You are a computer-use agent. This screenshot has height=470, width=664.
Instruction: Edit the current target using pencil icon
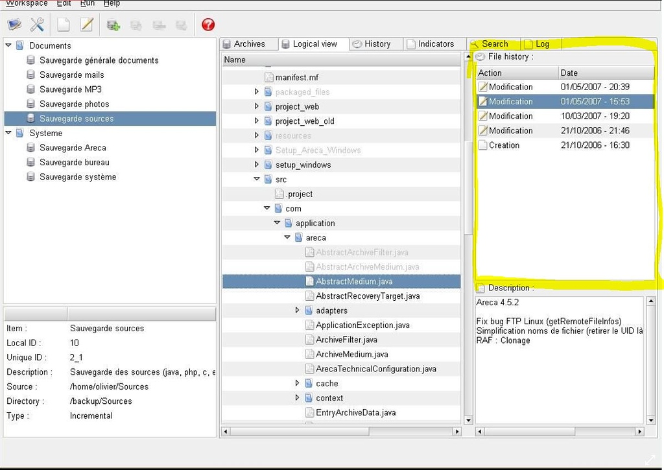pyautogui.click(x=86, y=24)
